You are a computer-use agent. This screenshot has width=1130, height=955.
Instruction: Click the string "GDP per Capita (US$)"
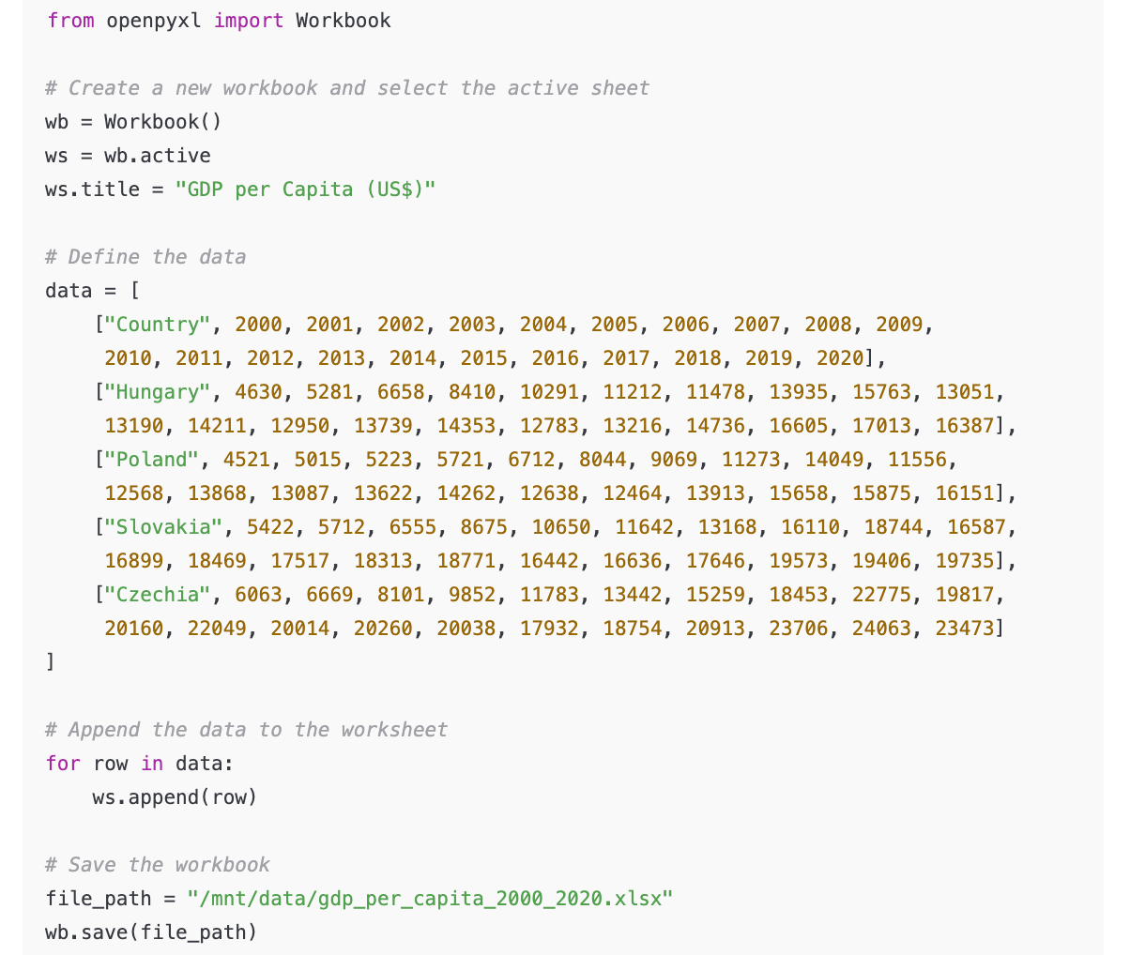(x=305, y=189)
